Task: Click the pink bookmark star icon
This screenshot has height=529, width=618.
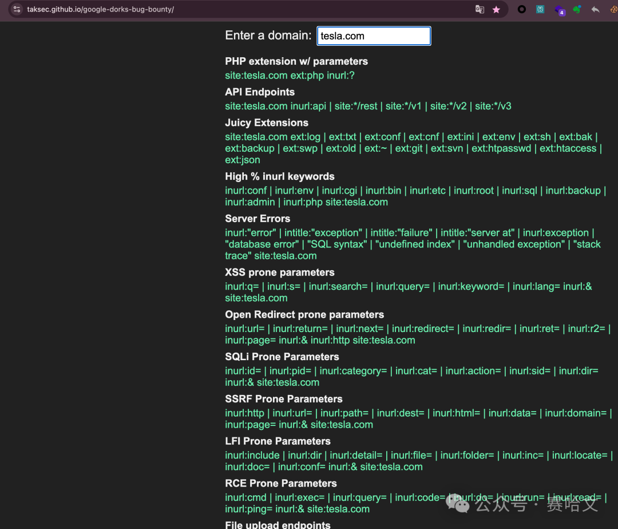Action: coord(496,10)
